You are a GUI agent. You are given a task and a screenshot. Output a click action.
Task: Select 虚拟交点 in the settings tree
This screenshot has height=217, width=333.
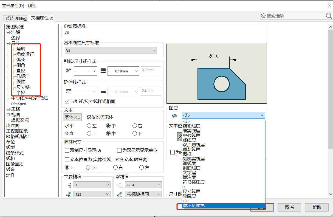(20, 120)
